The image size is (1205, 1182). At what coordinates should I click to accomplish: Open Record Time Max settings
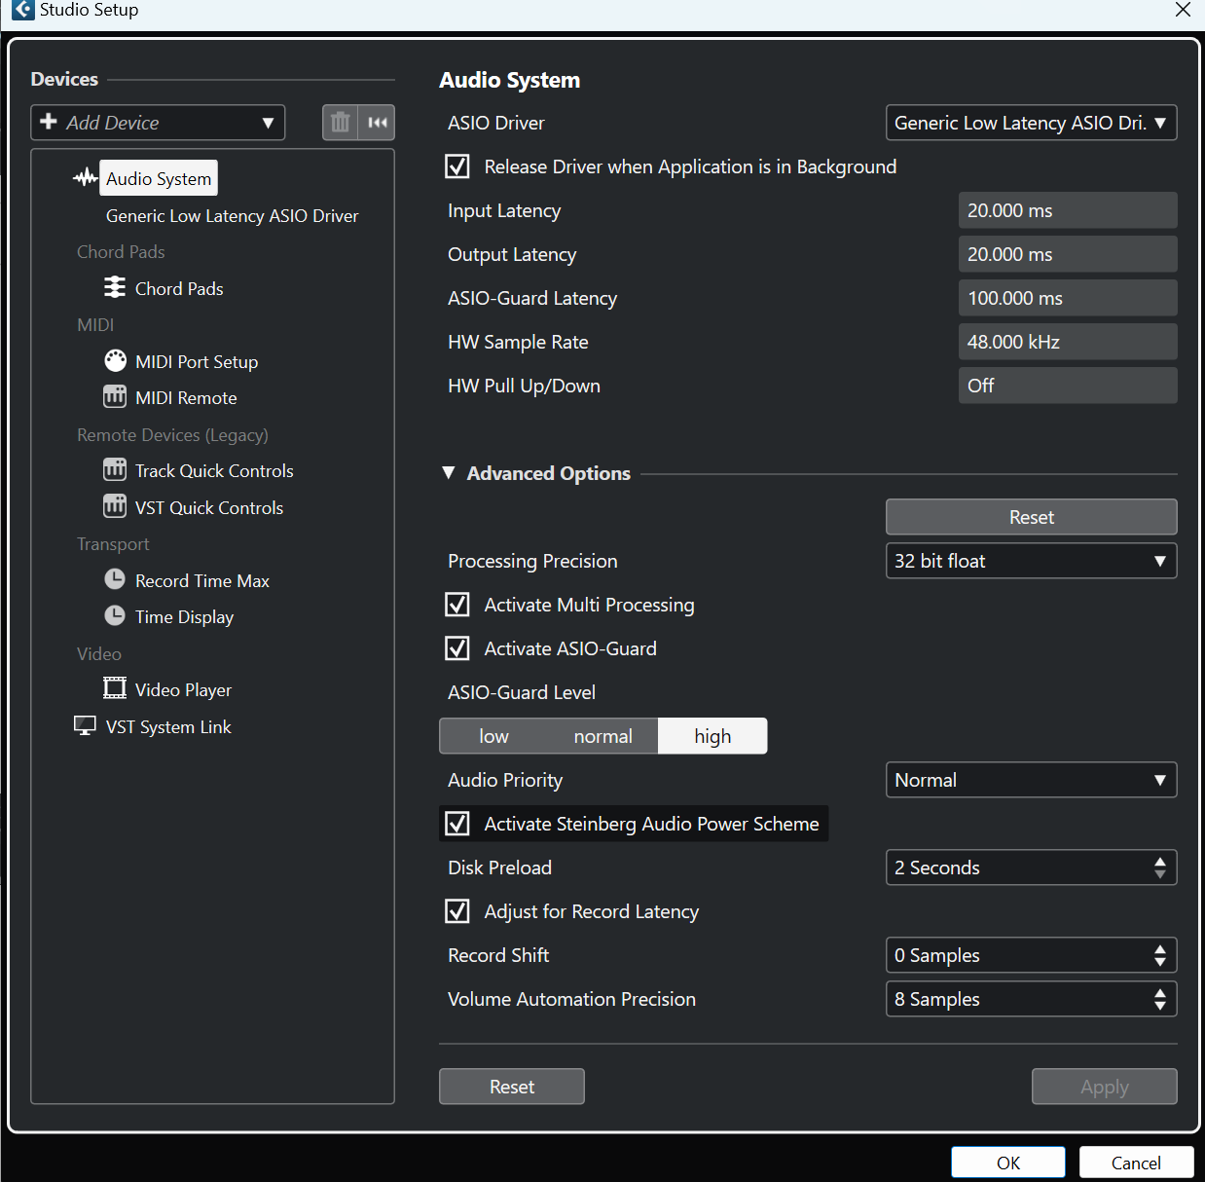(x=202, y=580)
